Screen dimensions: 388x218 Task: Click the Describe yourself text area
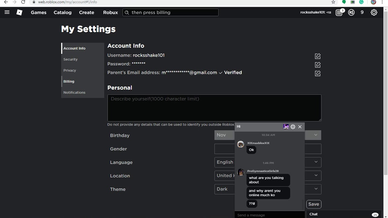click(214, 108)
